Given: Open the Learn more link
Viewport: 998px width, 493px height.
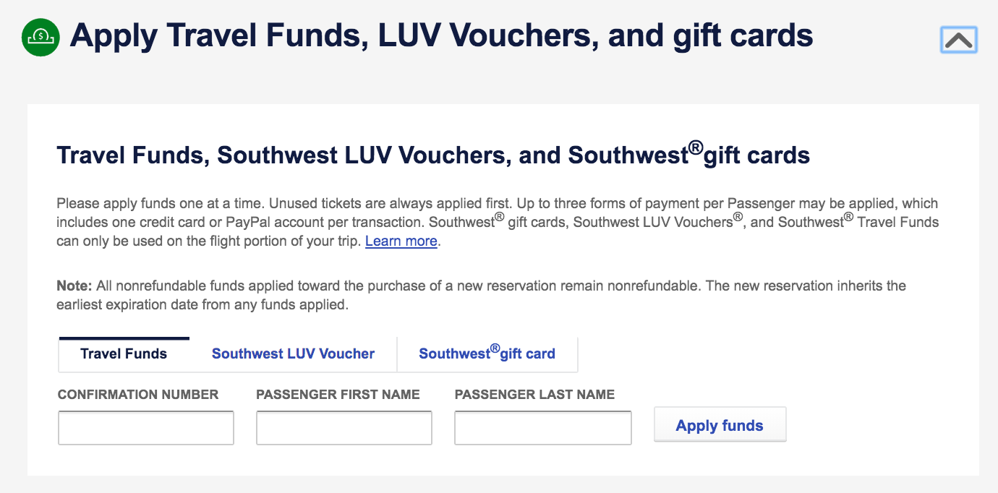Looking at the screenshot, I should click(401, 241).
